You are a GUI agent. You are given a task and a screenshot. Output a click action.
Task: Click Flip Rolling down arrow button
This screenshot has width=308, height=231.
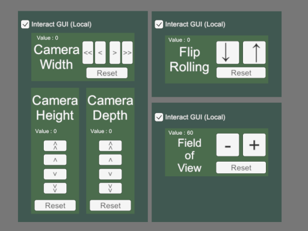click(227, 52)
